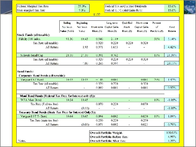The width and height of the screenshot is (196, 147).
Task: Click the 'State marginal Tax Rate' label
Action: [x=31, y=10]
